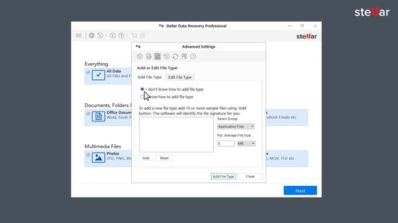The height and width of the screenshot is (223, 398).
Task: Click the Office Documents tile icon
Action: click(x=98, y=116)
